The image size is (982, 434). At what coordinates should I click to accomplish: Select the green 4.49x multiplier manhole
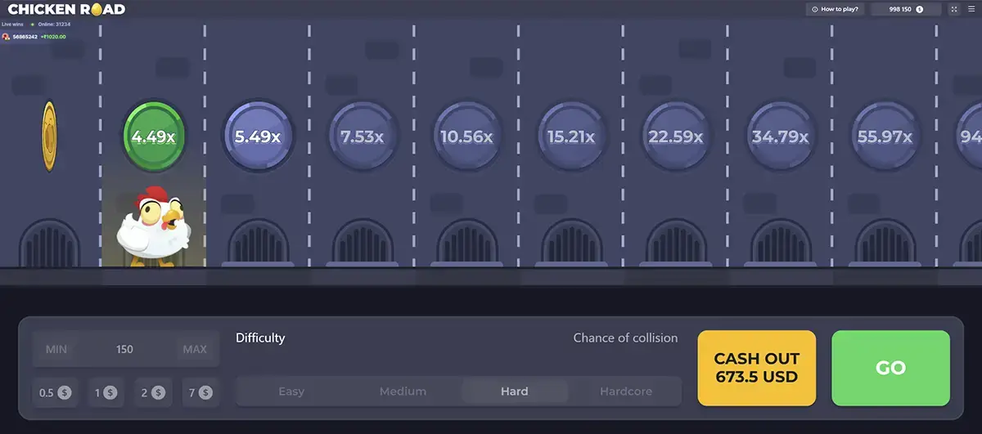click(x=154, y=136)
